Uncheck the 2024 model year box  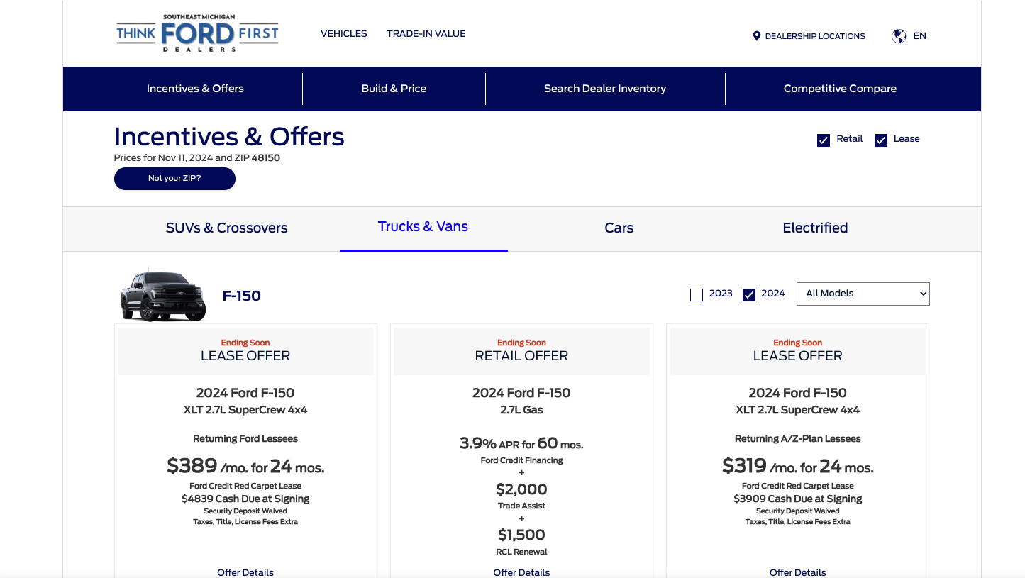point(749,295)
